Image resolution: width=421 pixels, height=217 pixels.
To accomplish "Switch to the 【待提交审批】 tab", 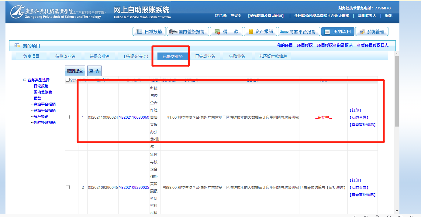I will coord(136,56).
